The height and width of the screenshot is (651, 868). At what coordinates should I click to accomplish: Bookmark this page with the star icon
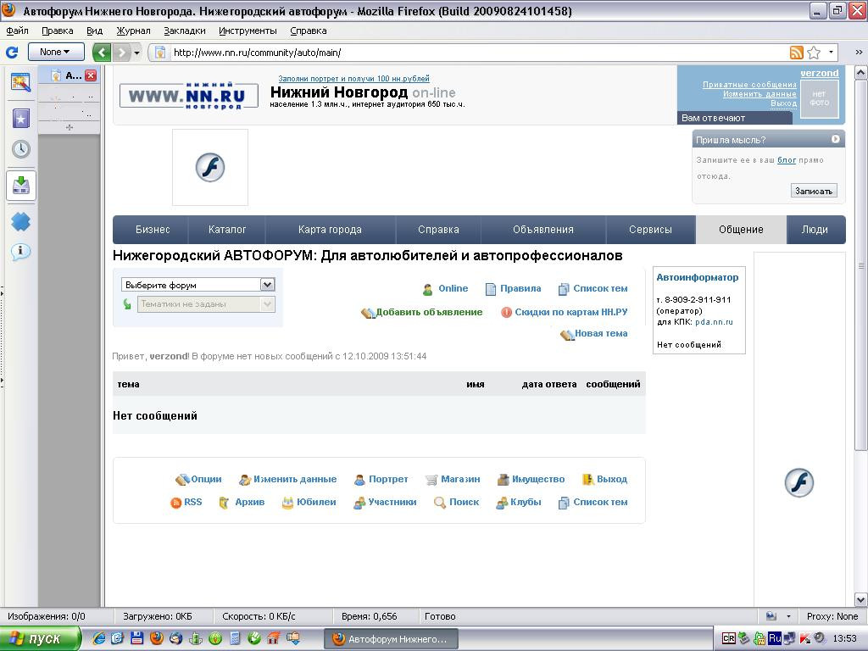pos(814,53)
